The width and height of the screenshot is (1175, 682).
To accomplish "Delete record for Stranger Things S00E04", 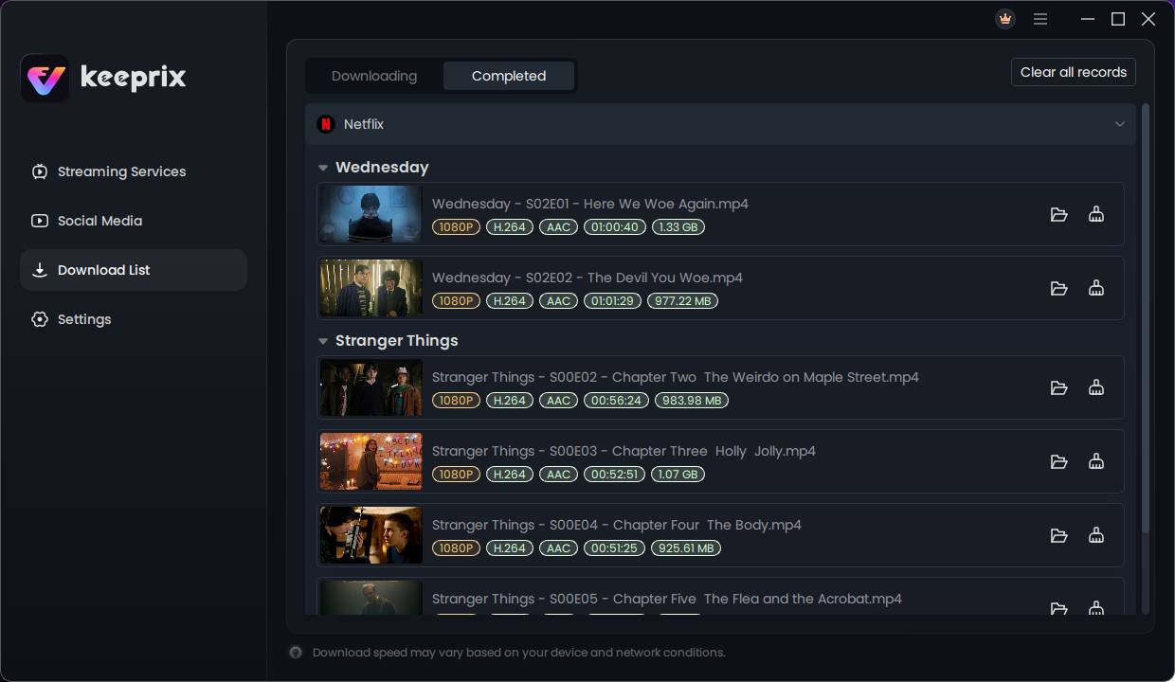I will pos(1096,535).
